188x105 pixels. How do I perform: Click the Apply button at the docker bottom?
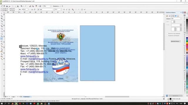[176, 96]
